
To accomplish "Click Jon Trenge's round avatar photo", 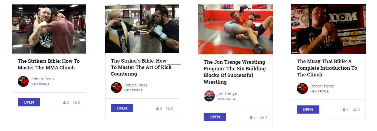I will pos(209,96).
